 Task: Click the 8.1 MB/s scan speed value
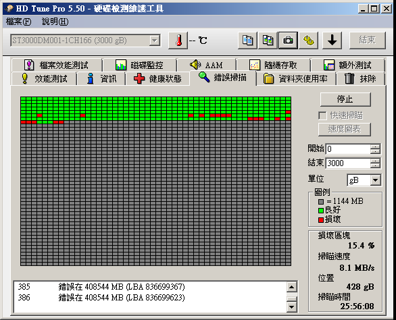tap(357, 267)
